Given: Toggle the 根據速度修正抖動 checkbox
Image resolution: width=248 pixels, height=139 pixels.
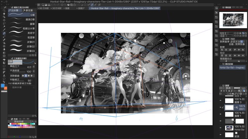Looking at the screenshot, I should [x=11, y=83].
